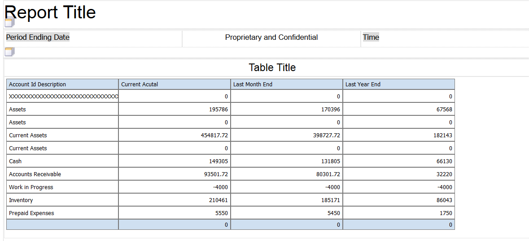
Task: Select the Last Month End column header
Action: point(287,85)
